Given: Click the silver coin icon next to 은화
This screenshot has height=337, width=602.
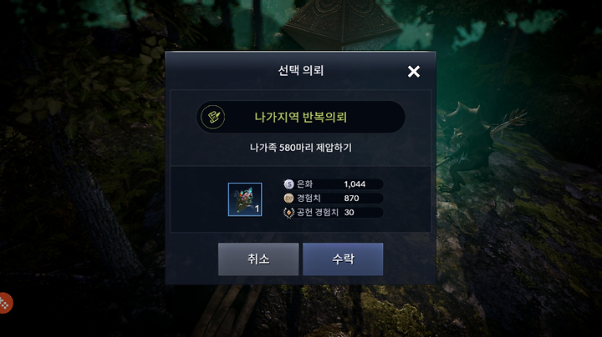Looking at the screenshot, I should point(288,184).
